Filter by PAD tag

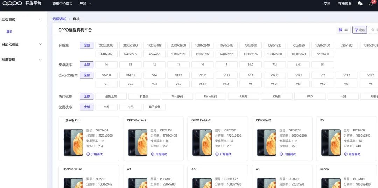(310, 96)
